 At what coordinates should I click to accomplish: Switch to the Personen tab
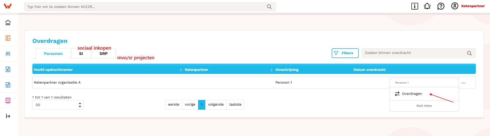[x=53, y=54]
